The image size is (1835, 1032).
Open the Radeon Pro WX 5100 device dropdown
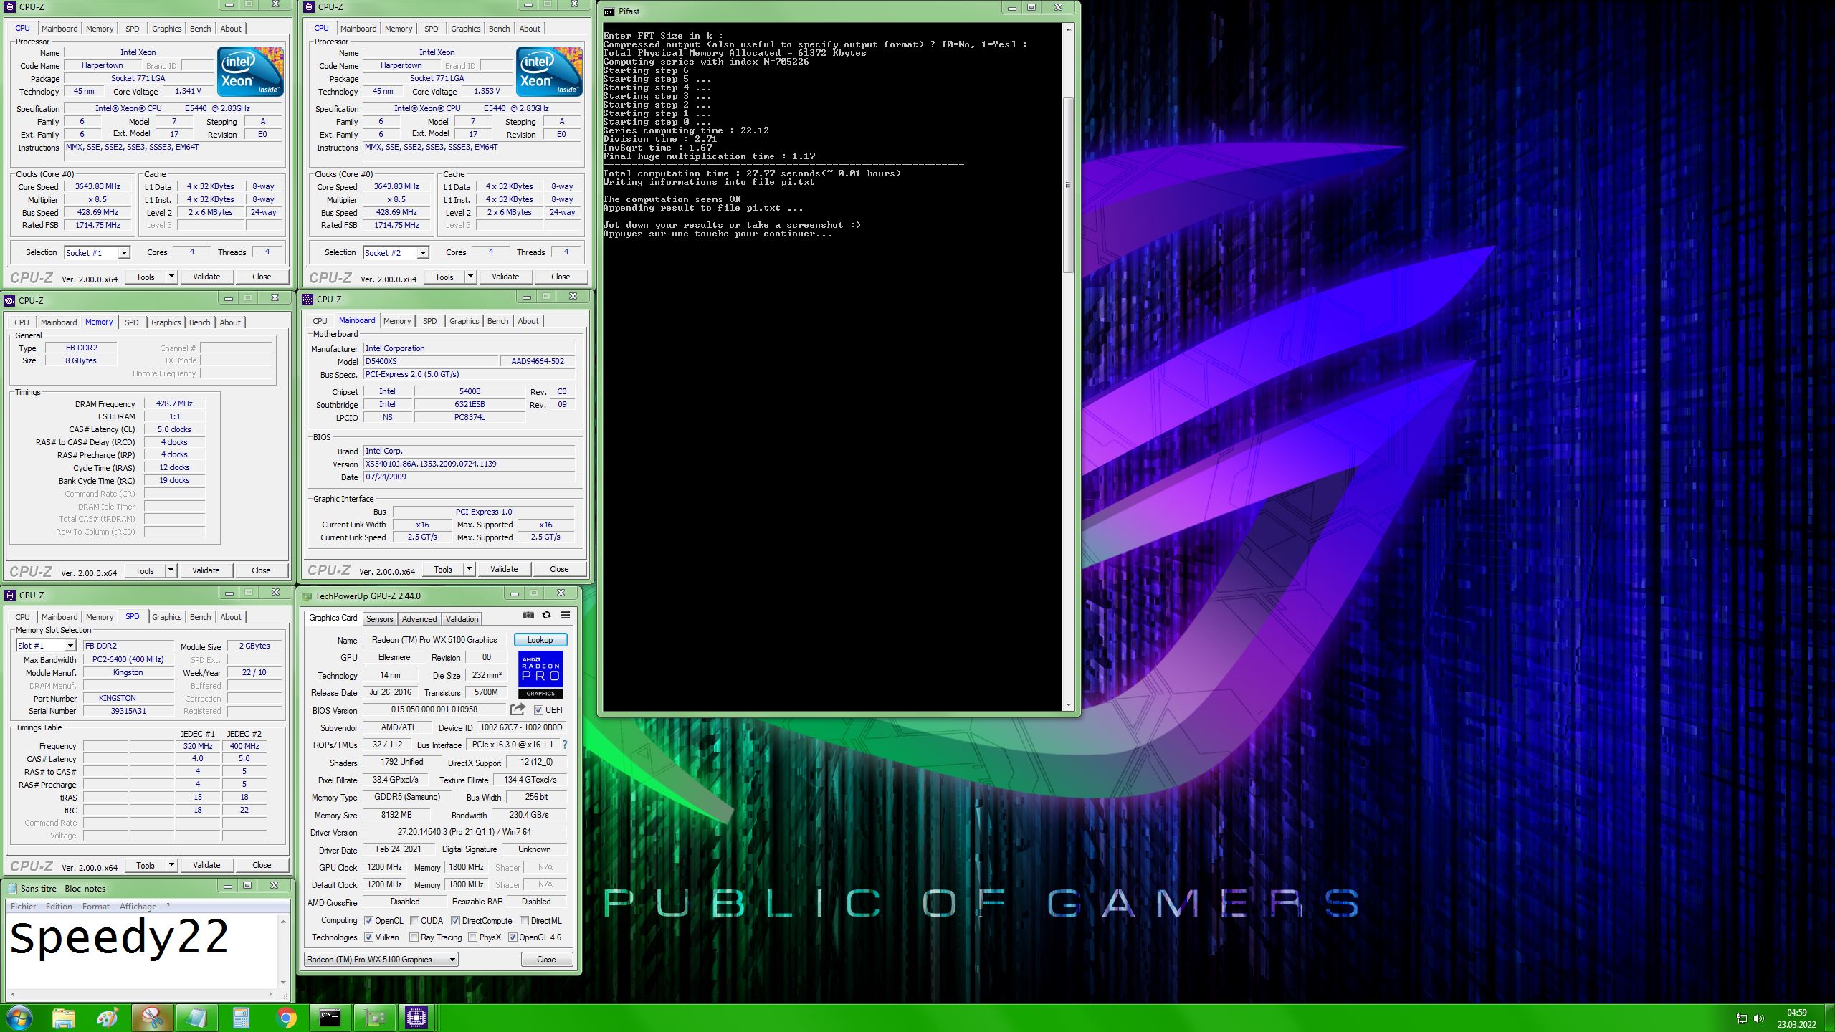(x=381, y=960)
